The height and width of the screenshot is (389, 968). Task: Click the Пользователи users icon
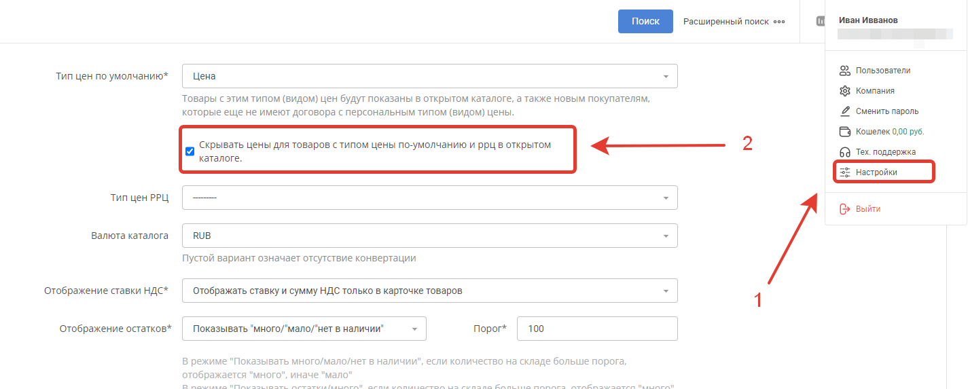click(845, 71)
